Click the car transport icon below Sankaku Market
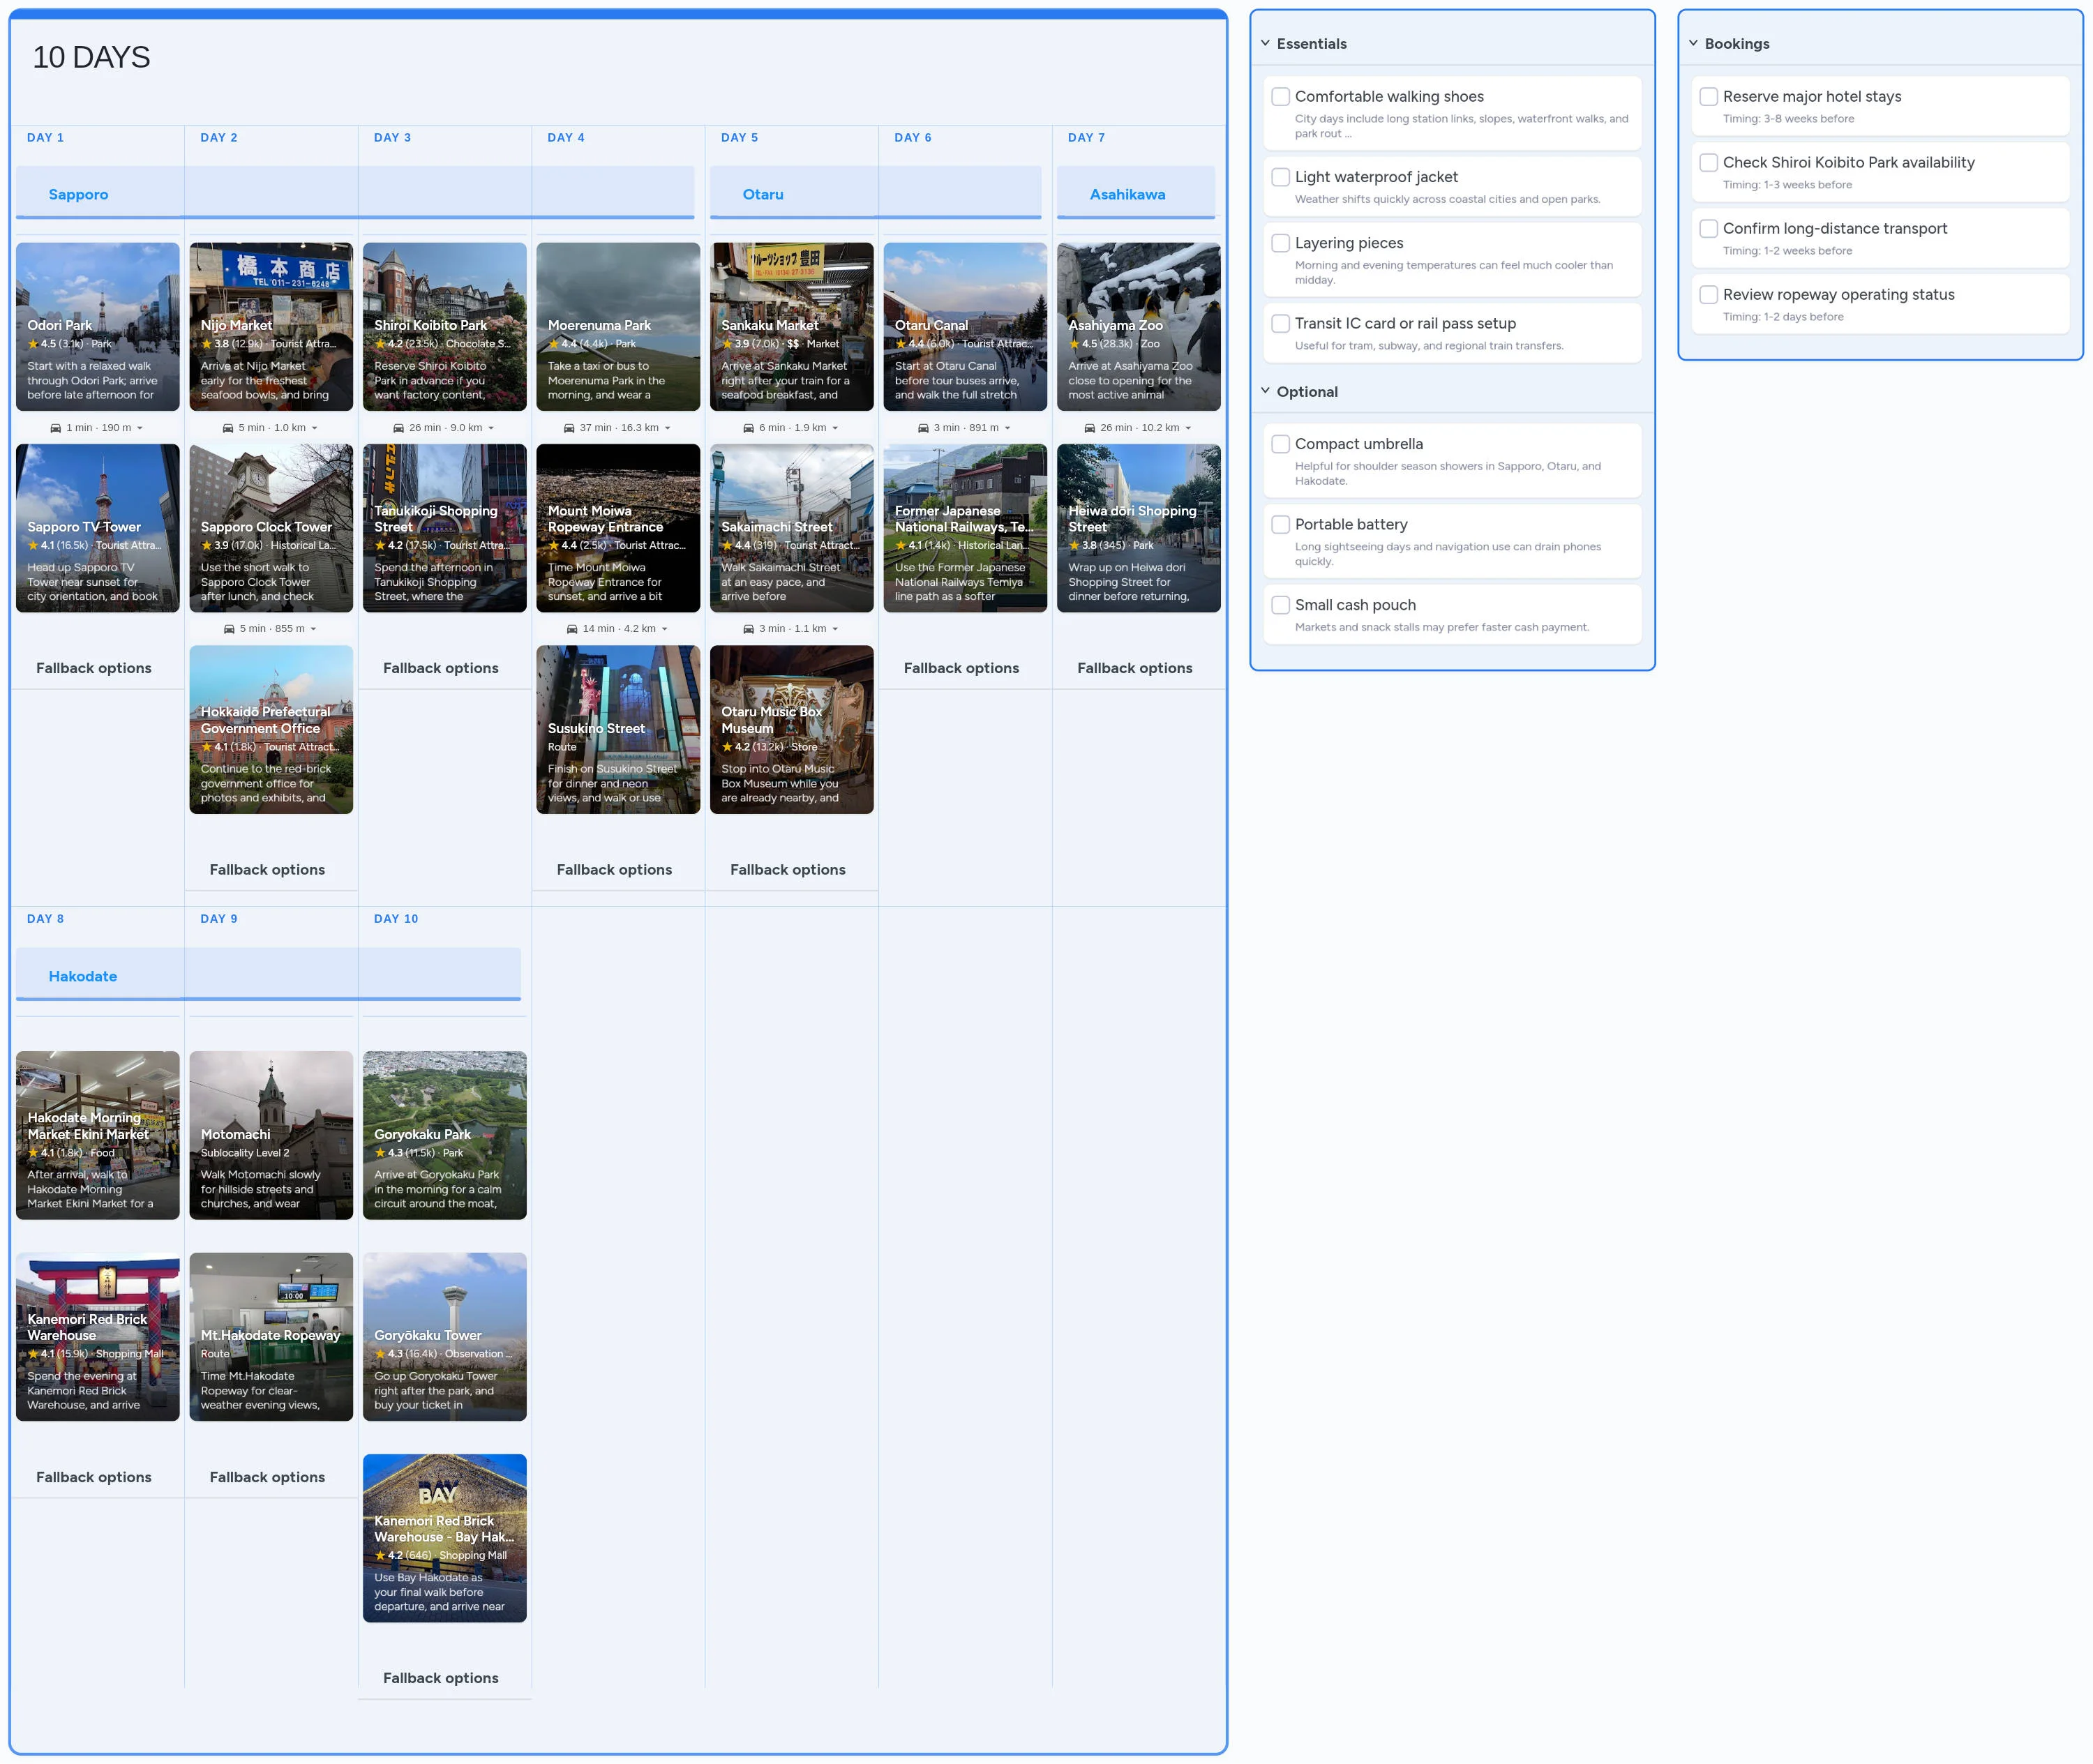Image resolution: width=2093 pixels, height=1764 pixels. (x=748, y=427)
